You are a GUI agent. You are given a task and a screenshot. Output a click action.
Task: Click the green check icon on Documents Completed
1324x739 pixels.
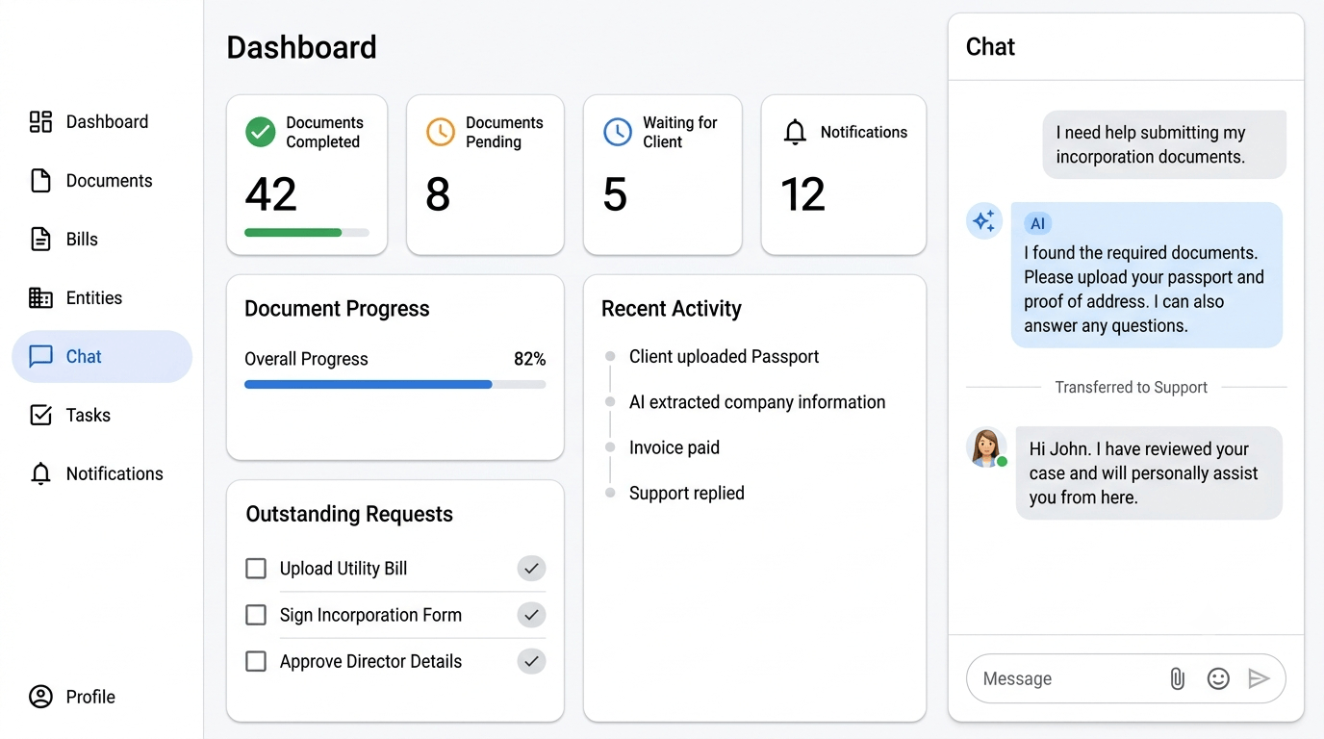coord(260,132)
